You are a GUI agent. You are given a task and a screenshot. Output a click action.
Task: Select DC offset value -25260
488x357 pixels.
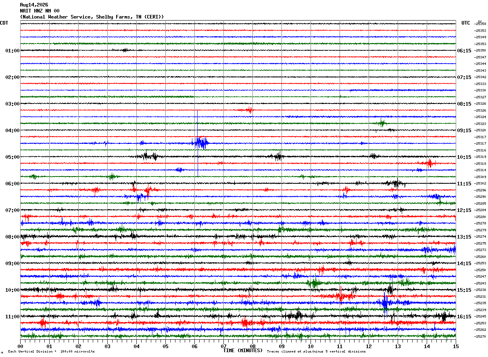coord(480,257)
